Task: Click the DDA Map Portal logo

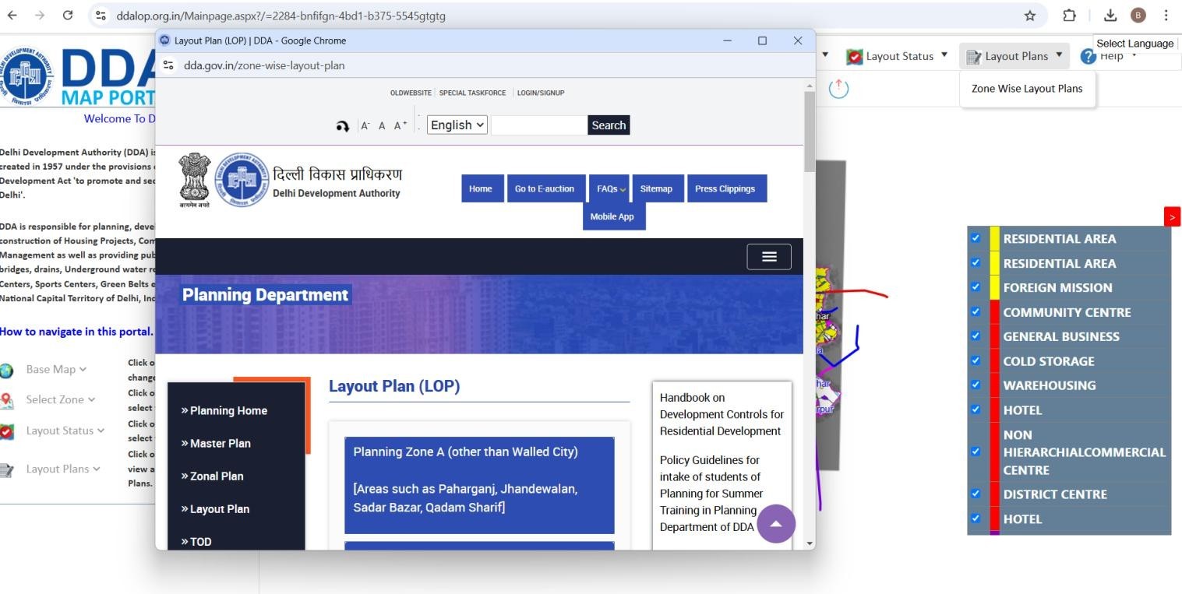Action: pos(78,76)
